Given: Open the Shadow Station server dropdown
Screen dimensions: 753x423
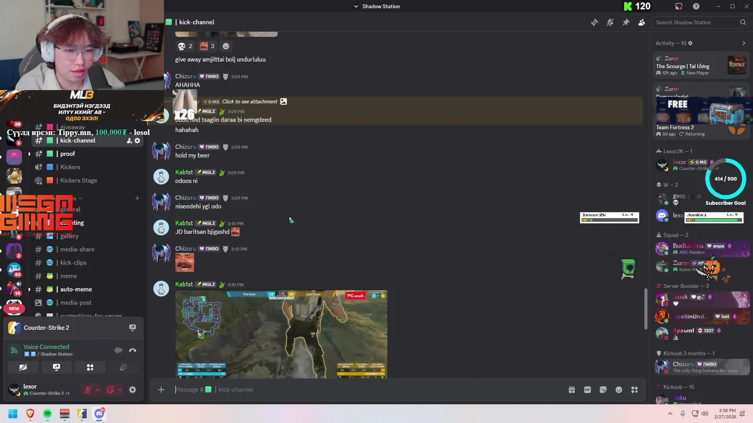Looking at the screenshot, I should point(376,6).
